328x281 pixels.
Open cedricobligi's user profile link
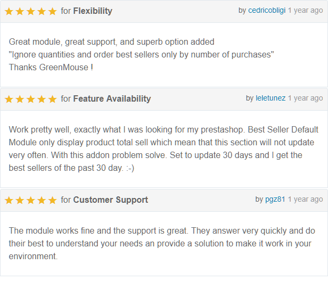point(267,10)
